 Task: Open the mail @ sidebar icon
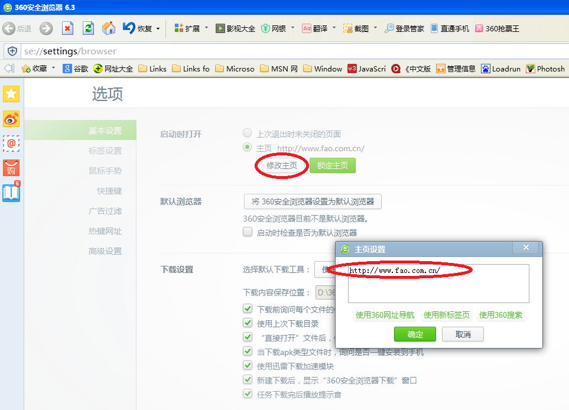[11, 144]
